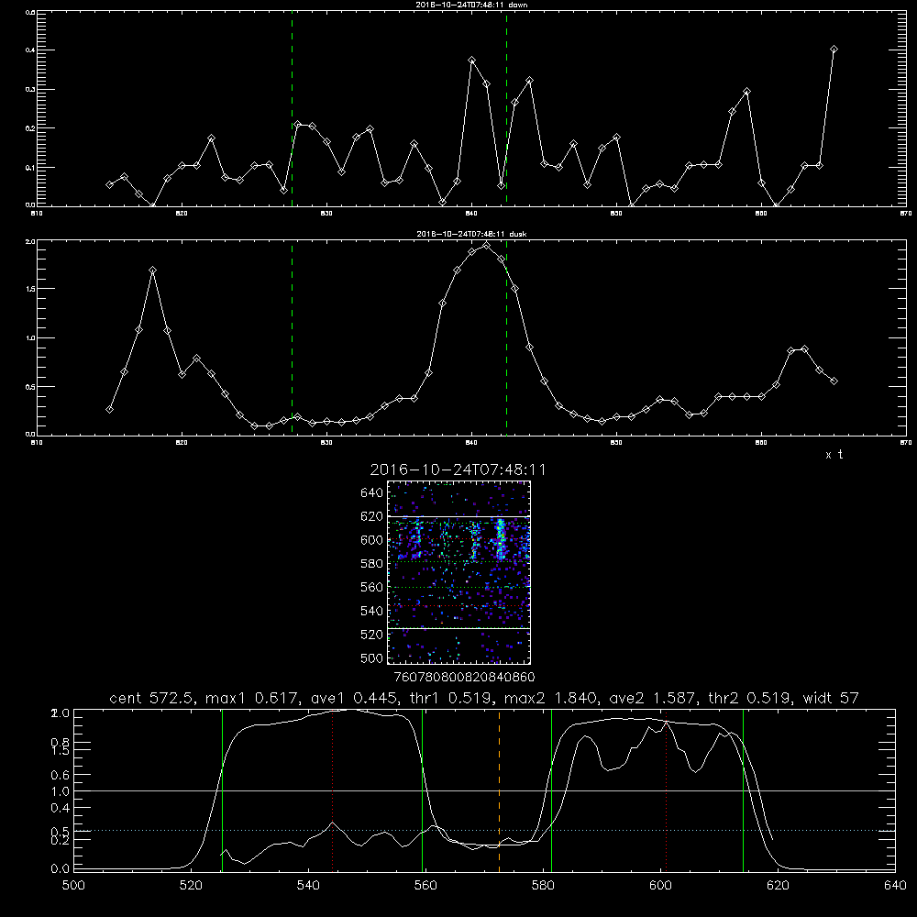This screenshot has height=917, width=917.
Task: Click the green vertical line near 581 in bottom plot
Action: pyautogui.click(x=551, y=790)
